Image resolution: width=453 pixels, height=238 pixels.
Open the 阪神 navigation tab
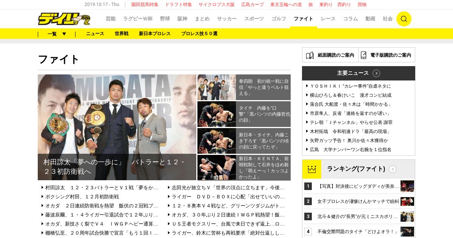[x=182, y=19]
